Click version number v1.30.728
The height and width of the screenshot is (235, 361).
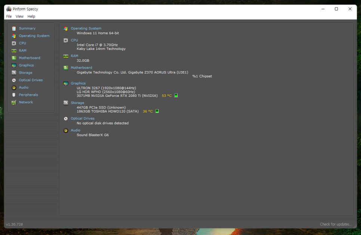click(15, 225)
